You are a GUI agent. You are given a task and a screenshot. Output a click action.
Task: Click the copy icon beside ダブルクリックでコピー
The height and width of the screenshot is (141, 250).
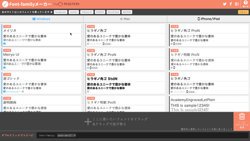tap(32, 136)
